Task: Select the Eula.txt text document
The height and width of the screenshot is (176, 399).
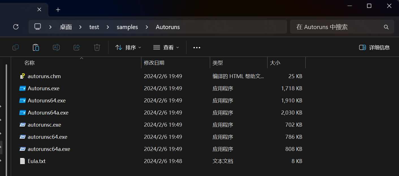Action: [36, 161]
